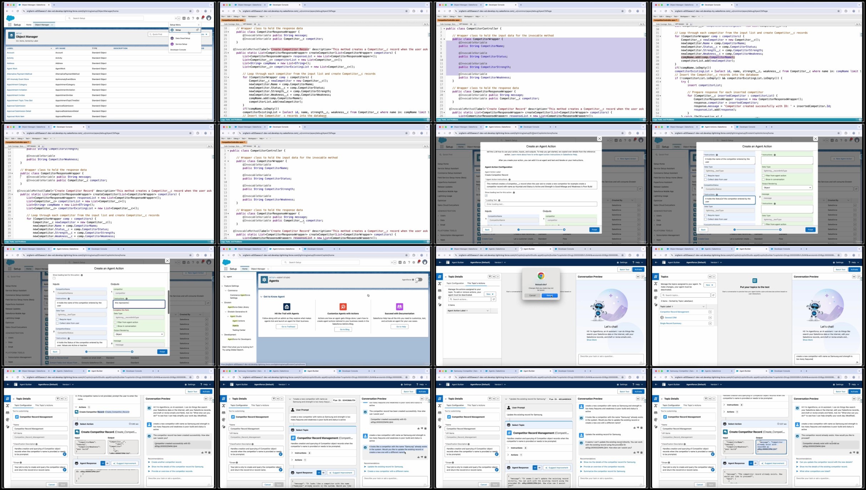
Task: Click the Search Setup box in the Agents page frame
Action: (x=321, y=262)
